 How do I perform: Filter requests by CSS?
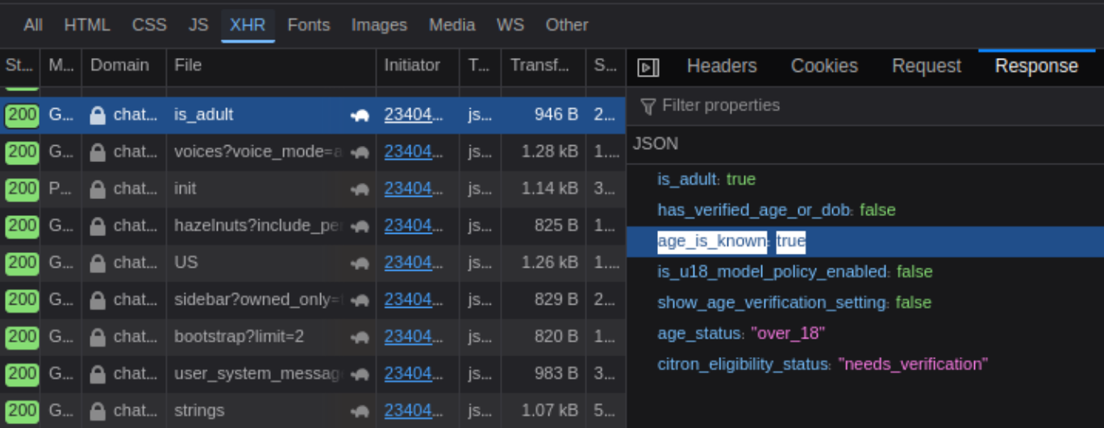[149, 25]
